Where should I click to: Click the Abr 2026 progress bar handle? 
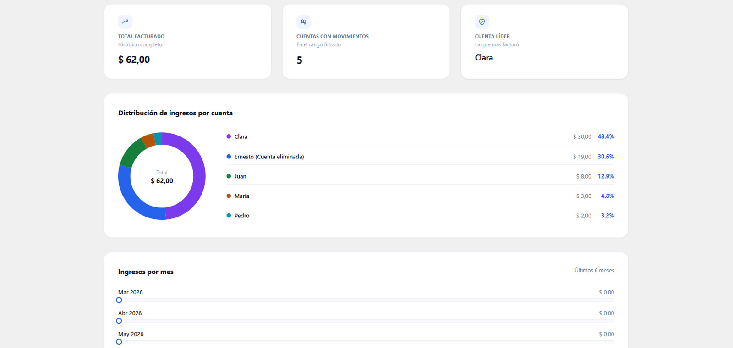(x=119, y=321)
